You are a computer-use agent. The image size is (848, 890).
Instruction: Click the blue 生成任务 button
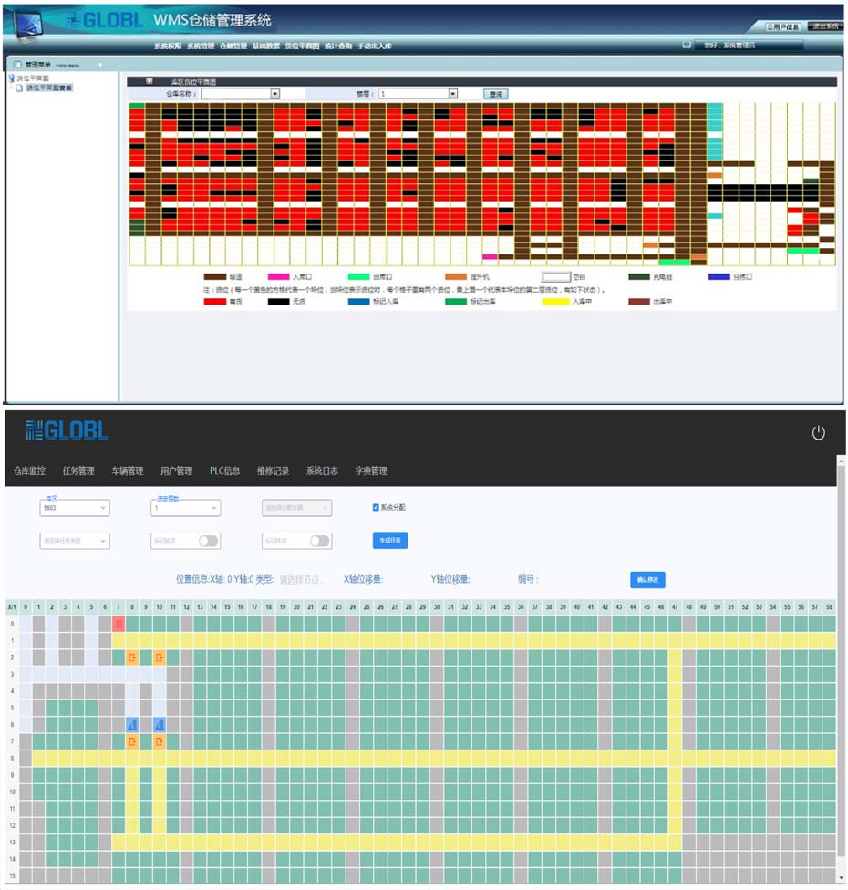389,540
